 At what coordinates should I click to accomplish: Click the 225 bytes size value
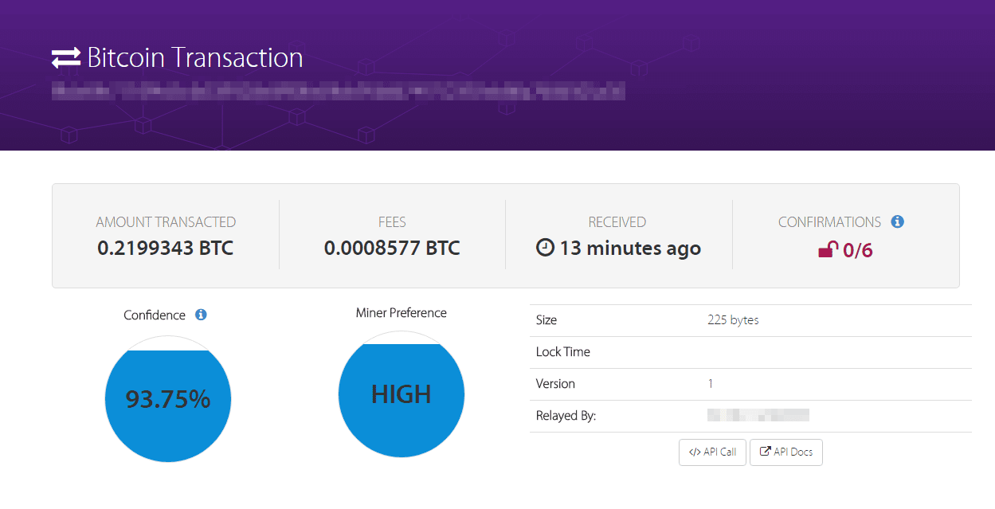pos(733,320)
